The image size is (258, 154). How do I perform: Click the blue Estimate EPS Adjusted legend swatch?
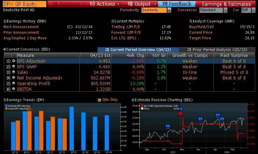[6, 106]
